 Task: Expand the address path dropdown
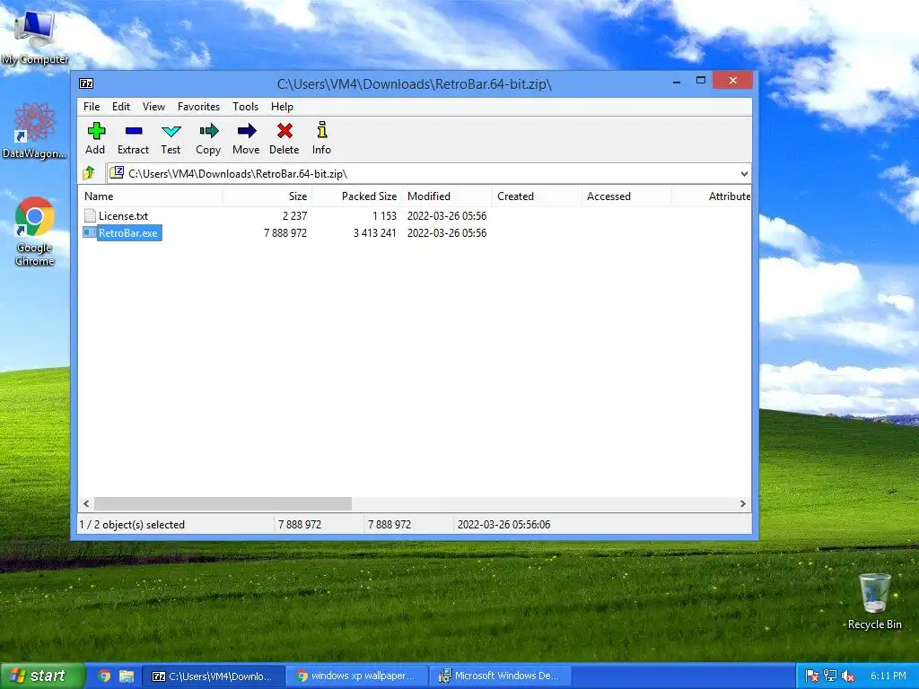(744, 174)
